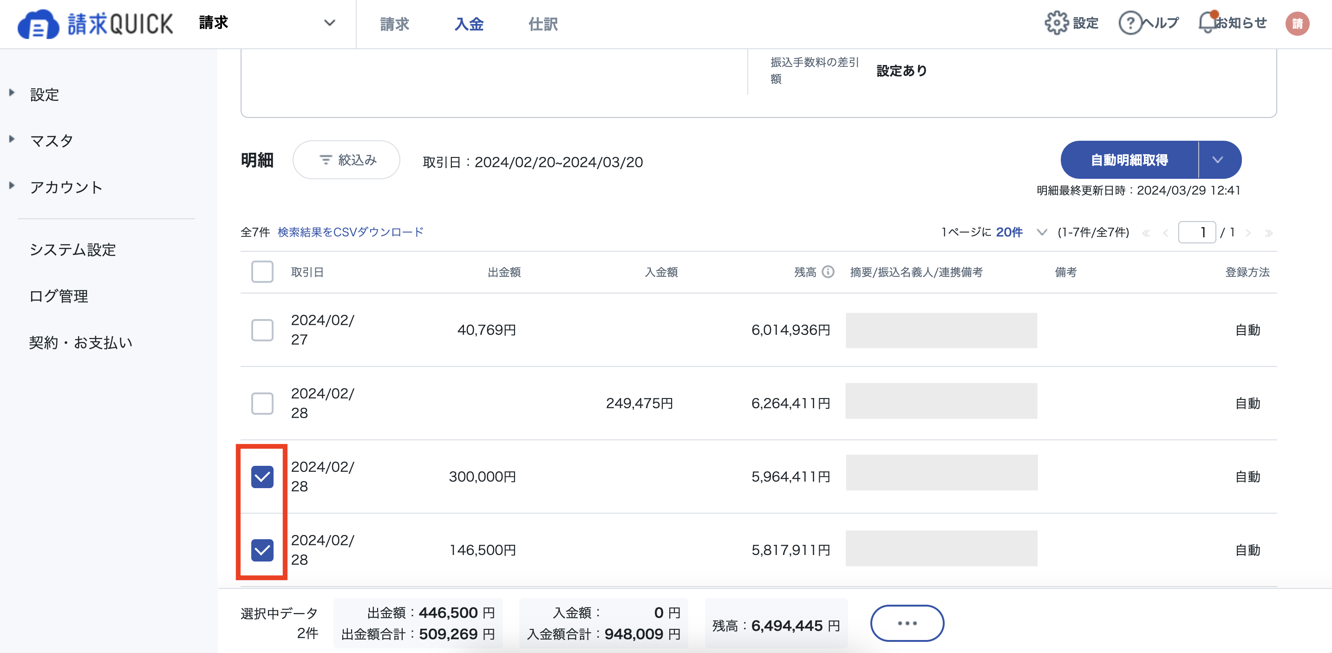Screen dimensions: 1332x653
Task: Open 契約・お支払い in sidebar
Action: coord(81,343)
